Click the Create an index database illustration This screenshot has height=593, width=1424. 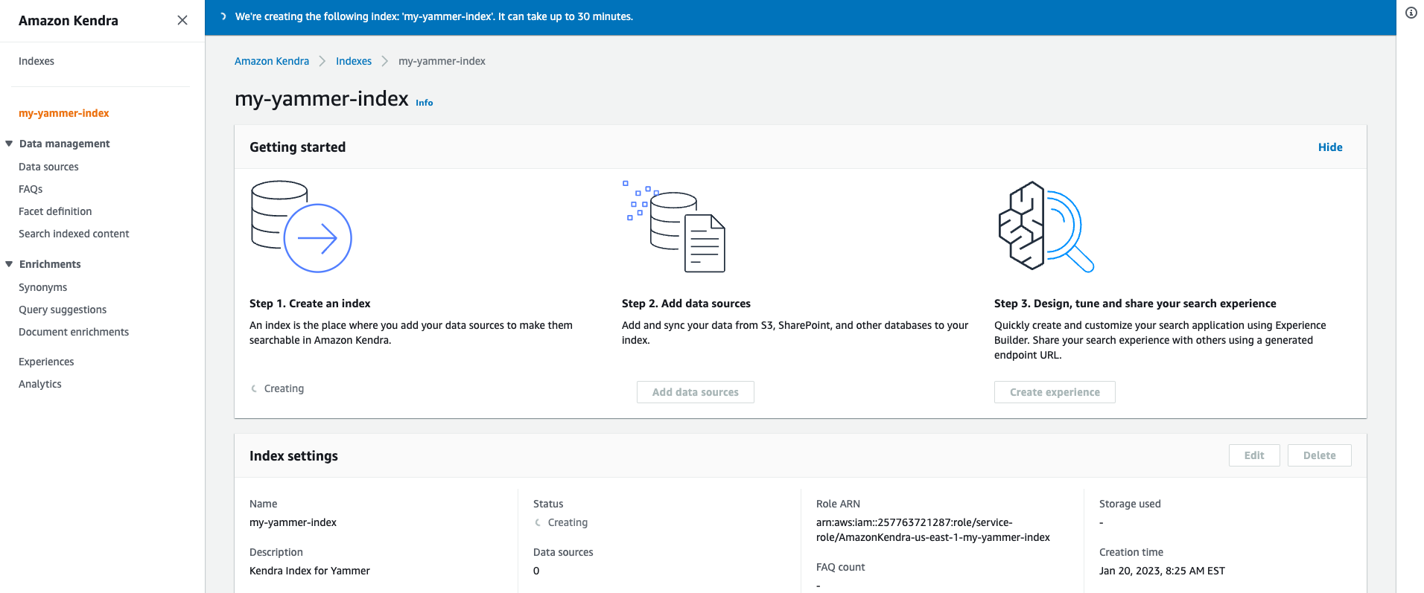(301, 226)
